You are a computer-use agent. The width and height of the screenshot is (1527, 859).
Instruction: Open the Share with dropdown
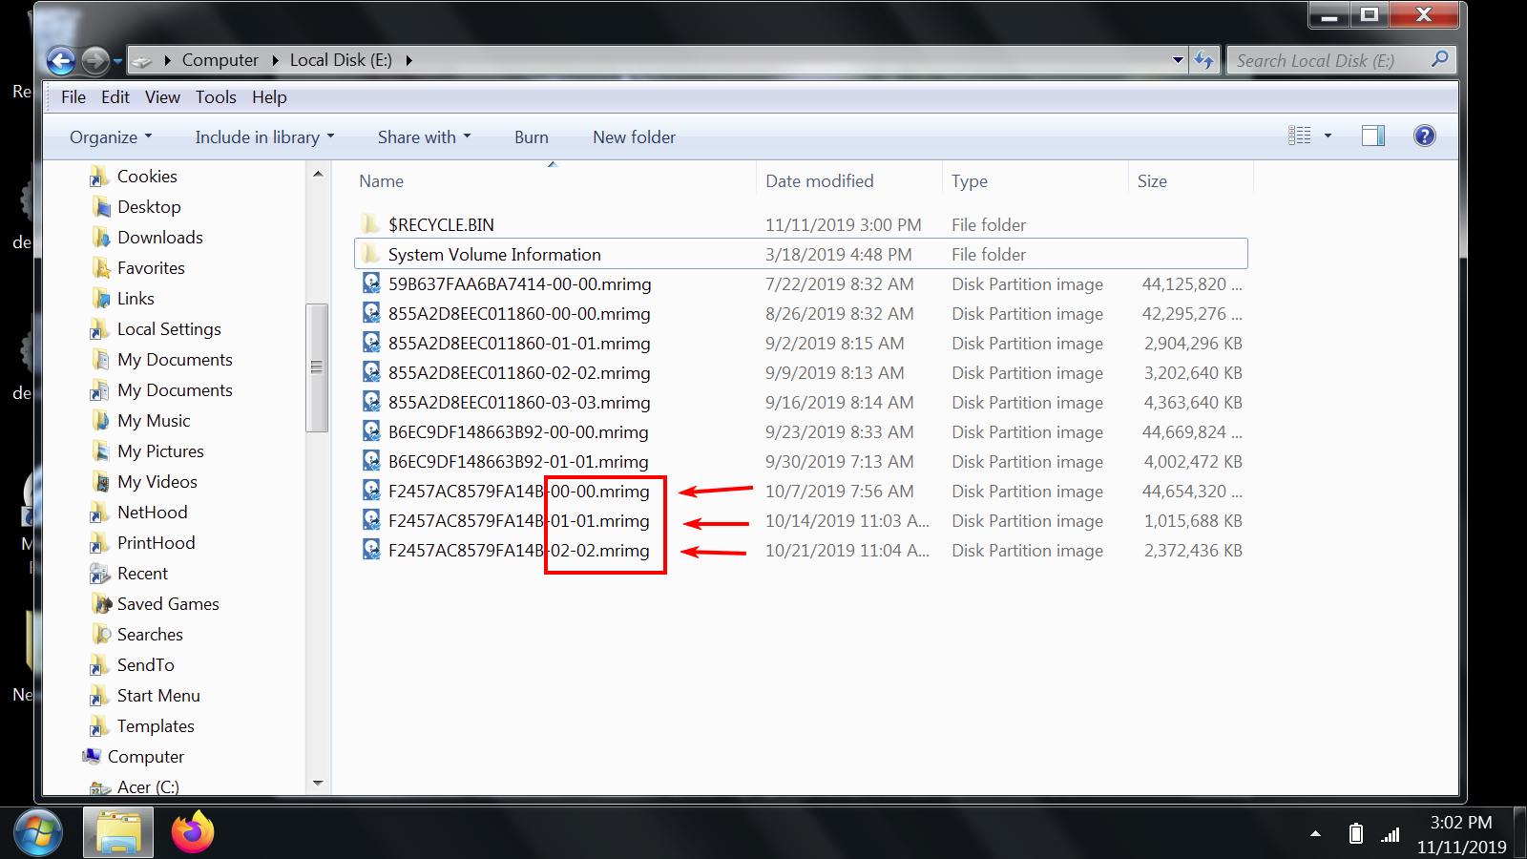tap(424, 137)
